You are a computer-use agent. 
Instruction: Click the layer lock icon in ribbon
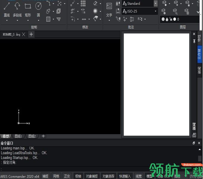point(188,3)
